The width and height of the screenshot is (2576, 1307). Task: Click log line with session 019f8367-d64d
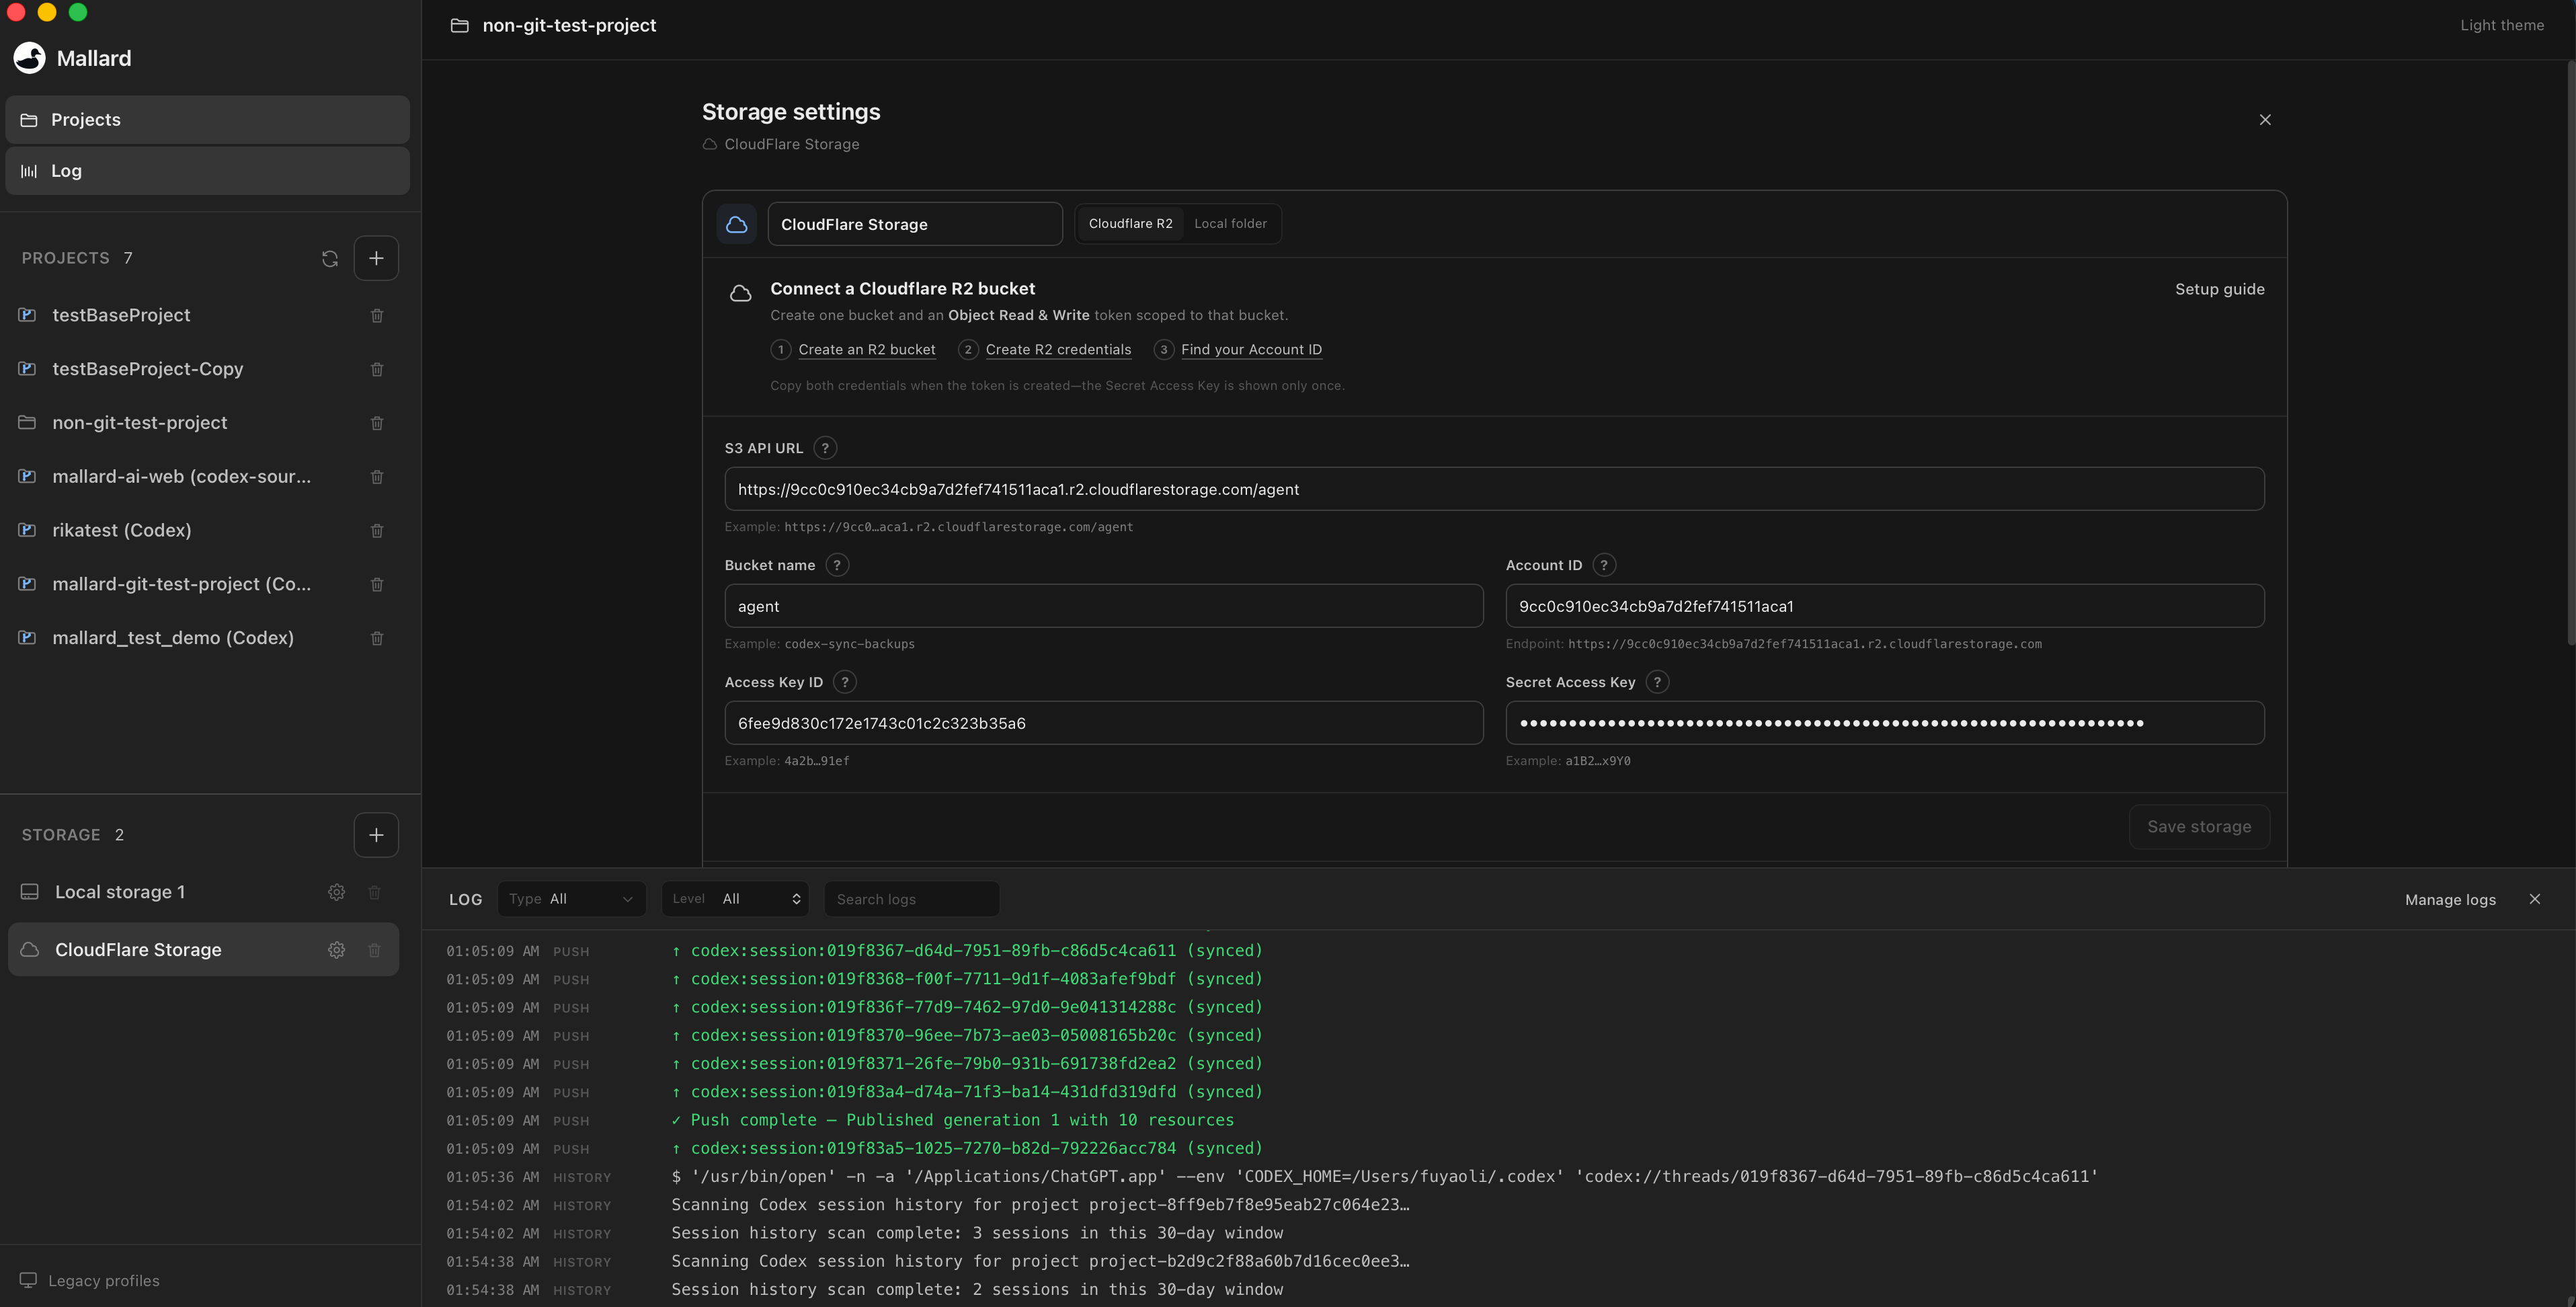click(966, 950)
